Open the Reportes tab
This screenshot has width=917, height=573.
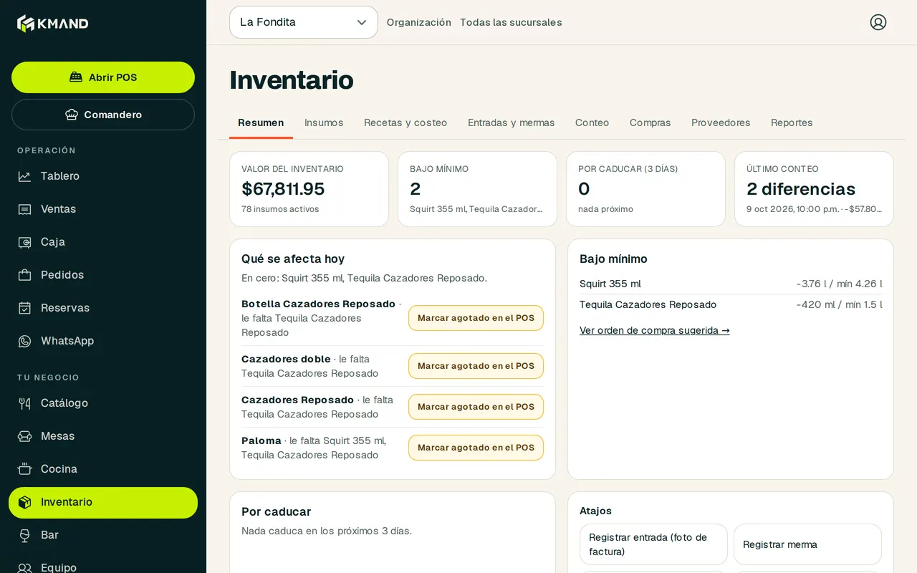[x=792, y=122]
